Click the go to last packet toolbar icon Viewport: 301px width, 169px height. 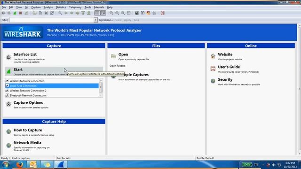(89, 13)
